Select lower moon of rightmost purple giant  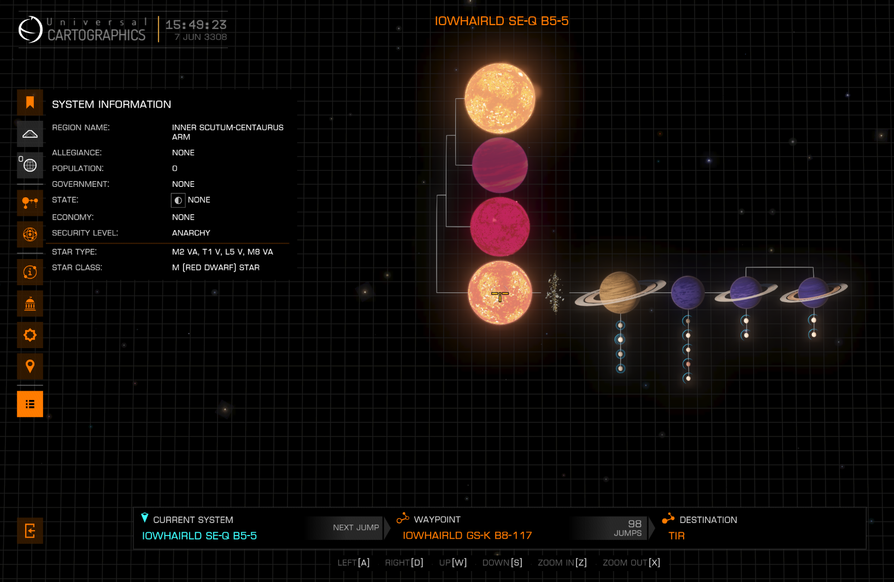pyautogui.click(x=814, y=334)
